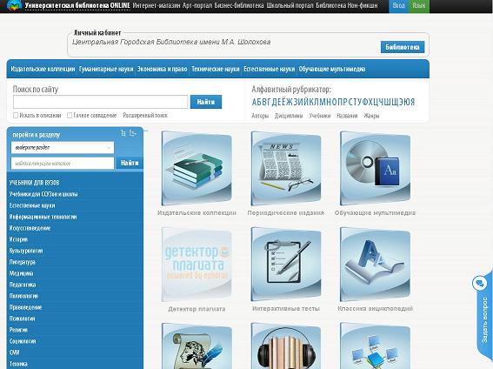Open the Интерактивные тесты clipboard icon
The image size is (493, 369).
click(x=286, y=265)
